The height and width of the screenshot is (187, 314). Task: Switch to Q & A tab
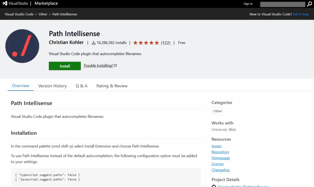pos(82,86)
